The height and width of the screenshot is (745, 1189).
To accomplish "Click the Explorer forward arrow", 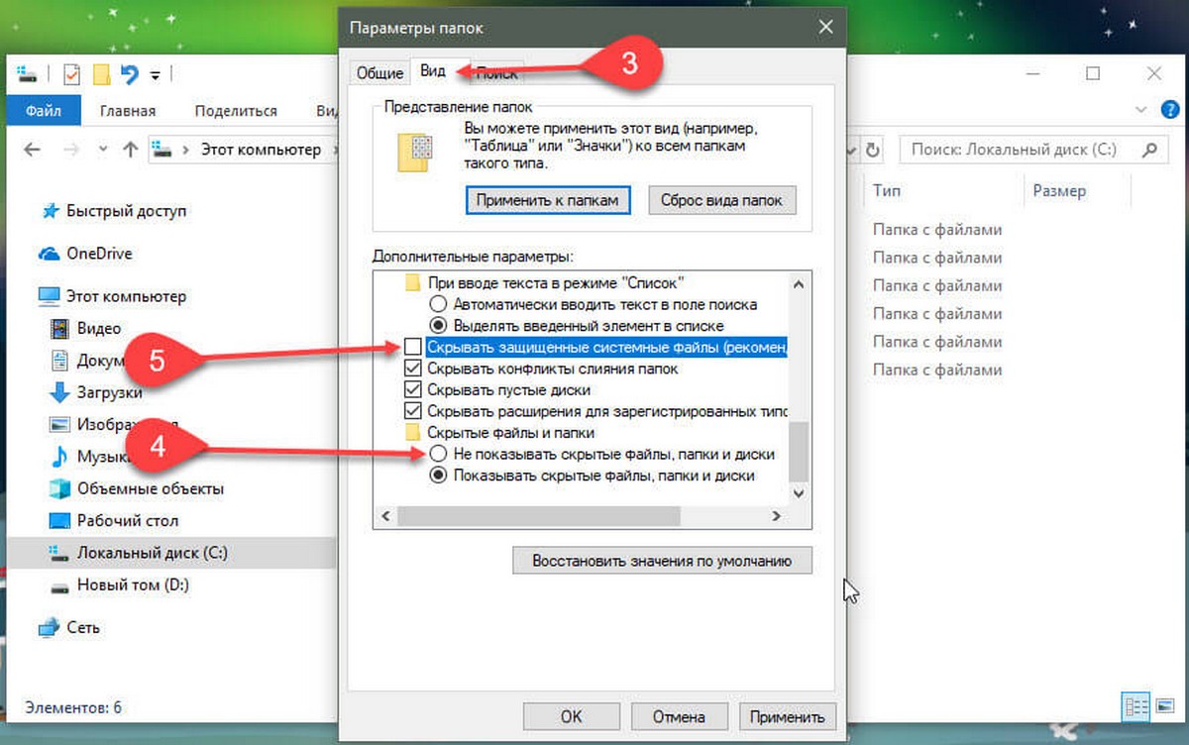I will tap(69, 150).
